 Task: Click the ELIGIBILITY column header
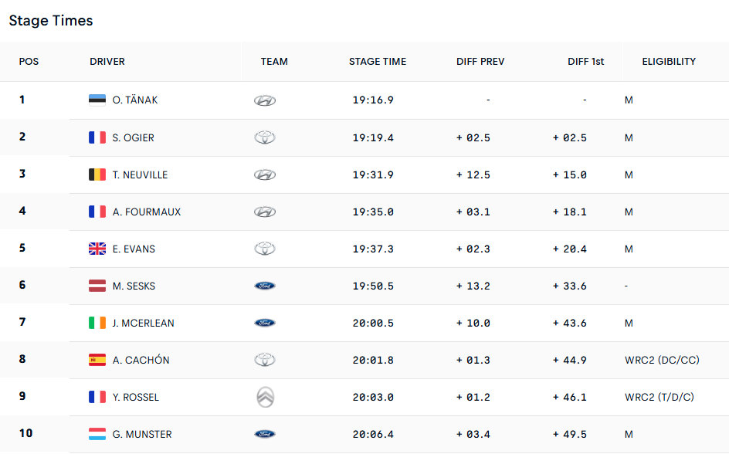669,62
